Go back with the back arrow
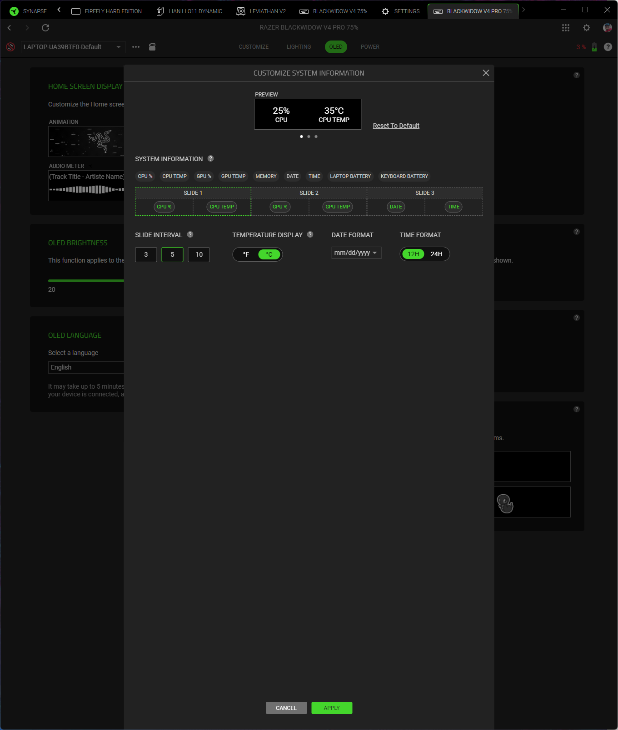 click(x=9, y=28)
